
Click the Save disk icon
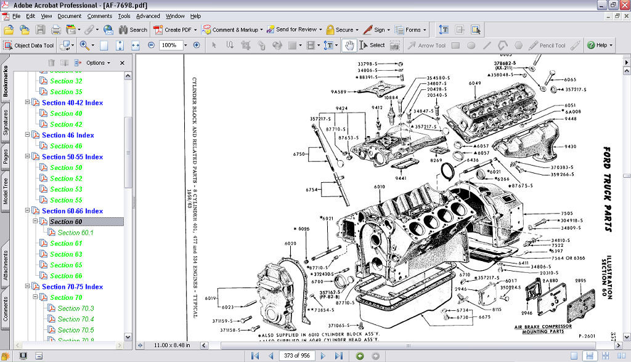tap(41, 30)
